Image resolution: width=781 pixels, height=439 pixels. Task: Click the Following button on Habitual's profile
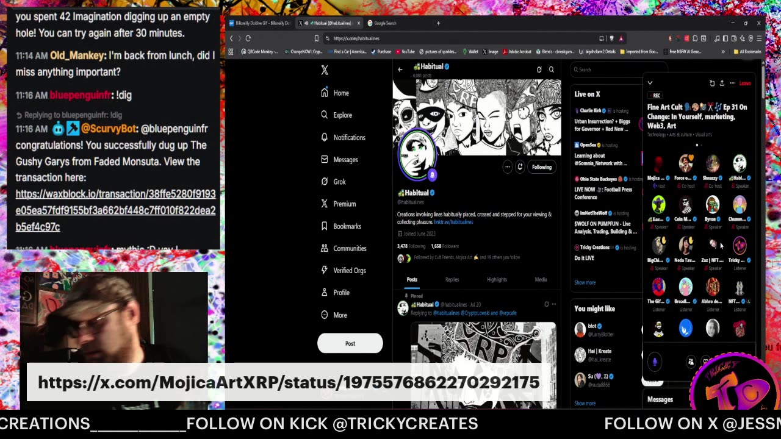(541, 166)
